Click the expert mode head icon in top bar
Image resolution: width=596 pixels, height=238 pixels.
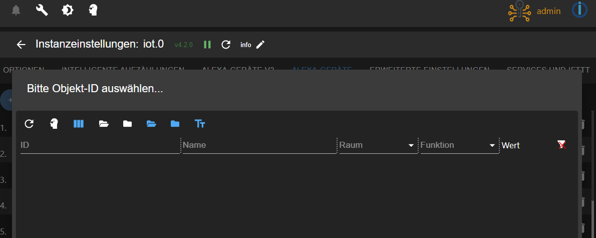[93, 10]
